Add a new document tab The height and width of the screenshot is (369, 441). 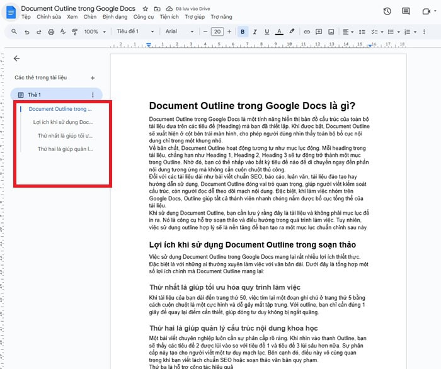point(93,78)
